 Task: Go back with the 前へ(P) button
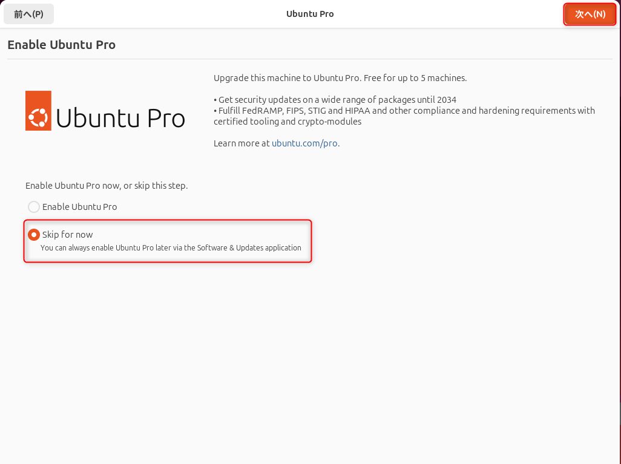pos(28,15)
